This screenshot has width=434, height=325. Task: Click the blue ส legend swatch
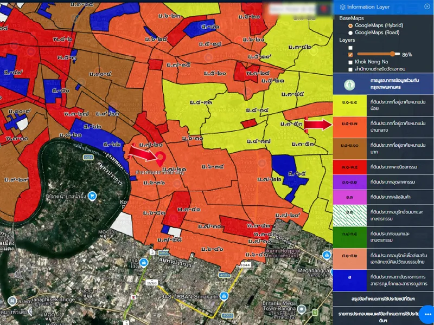[348, 278]
